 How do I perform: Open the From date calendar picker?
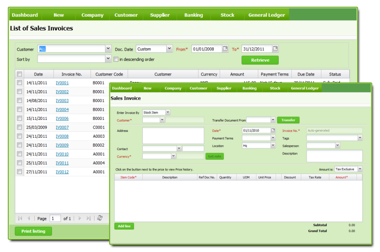click(x=225, y=48)
